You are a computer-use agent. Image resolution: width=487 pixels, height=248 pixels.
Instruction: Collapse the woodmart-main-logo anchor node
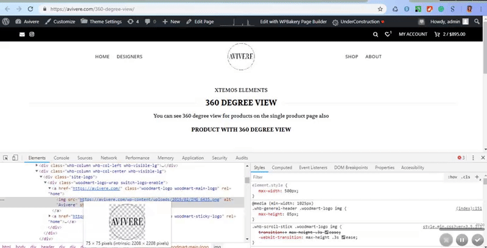click(49, 188)
